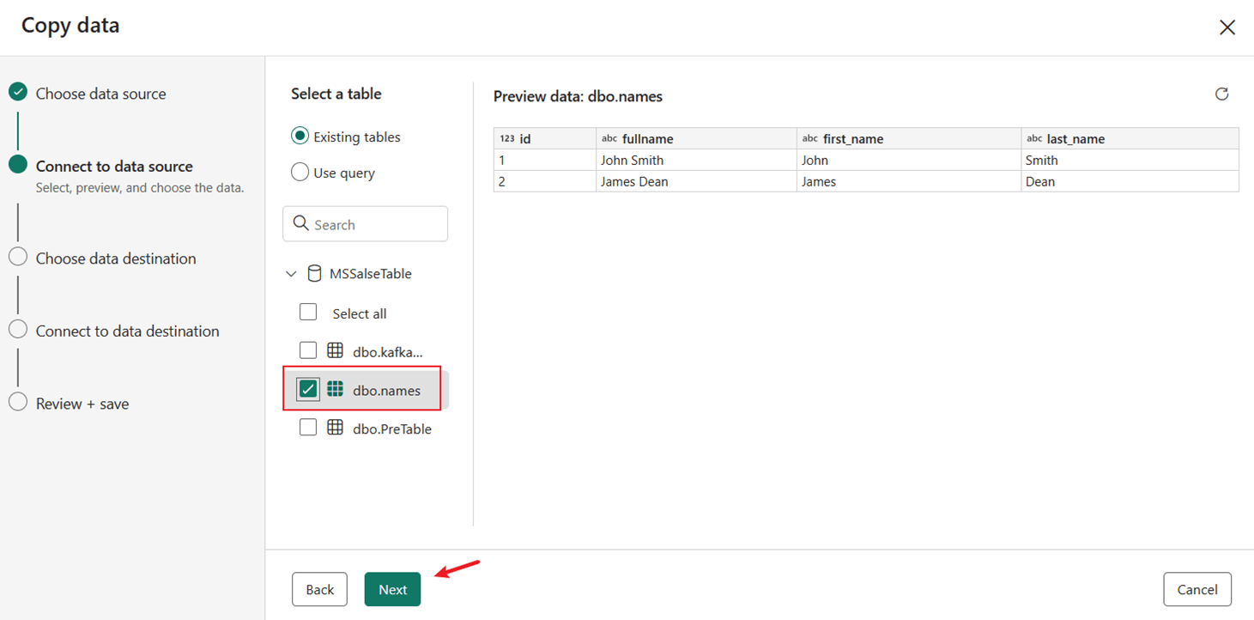Click the id cell with value 1

tap(545, 160)
